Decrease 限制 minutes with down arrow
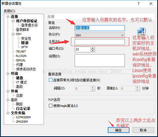This screenshot has width=158, height=137. (x=137, y=90)
